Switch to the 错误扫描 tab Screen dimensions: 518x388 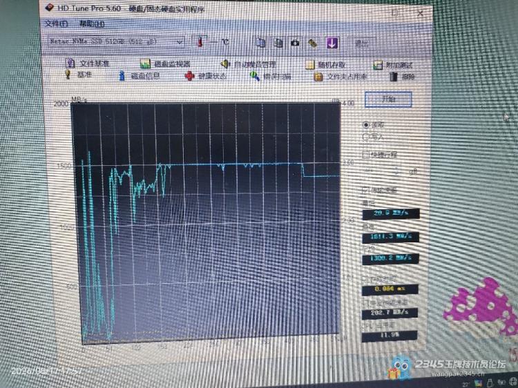(x=271, y=77)
